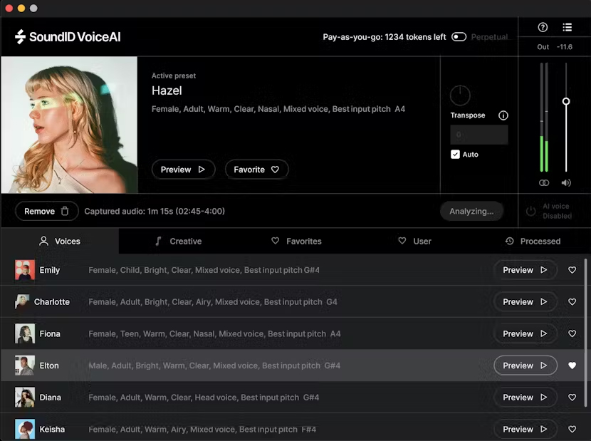
Task: Switch to the Creative tab
Action: (178, 241)
